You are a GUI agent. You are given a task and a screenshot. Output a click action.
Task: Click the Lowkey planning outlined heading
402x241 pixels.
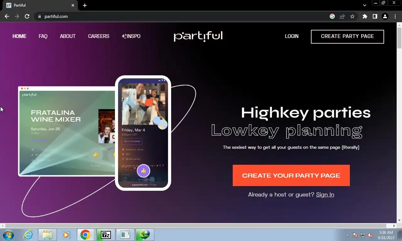[287, 131]
